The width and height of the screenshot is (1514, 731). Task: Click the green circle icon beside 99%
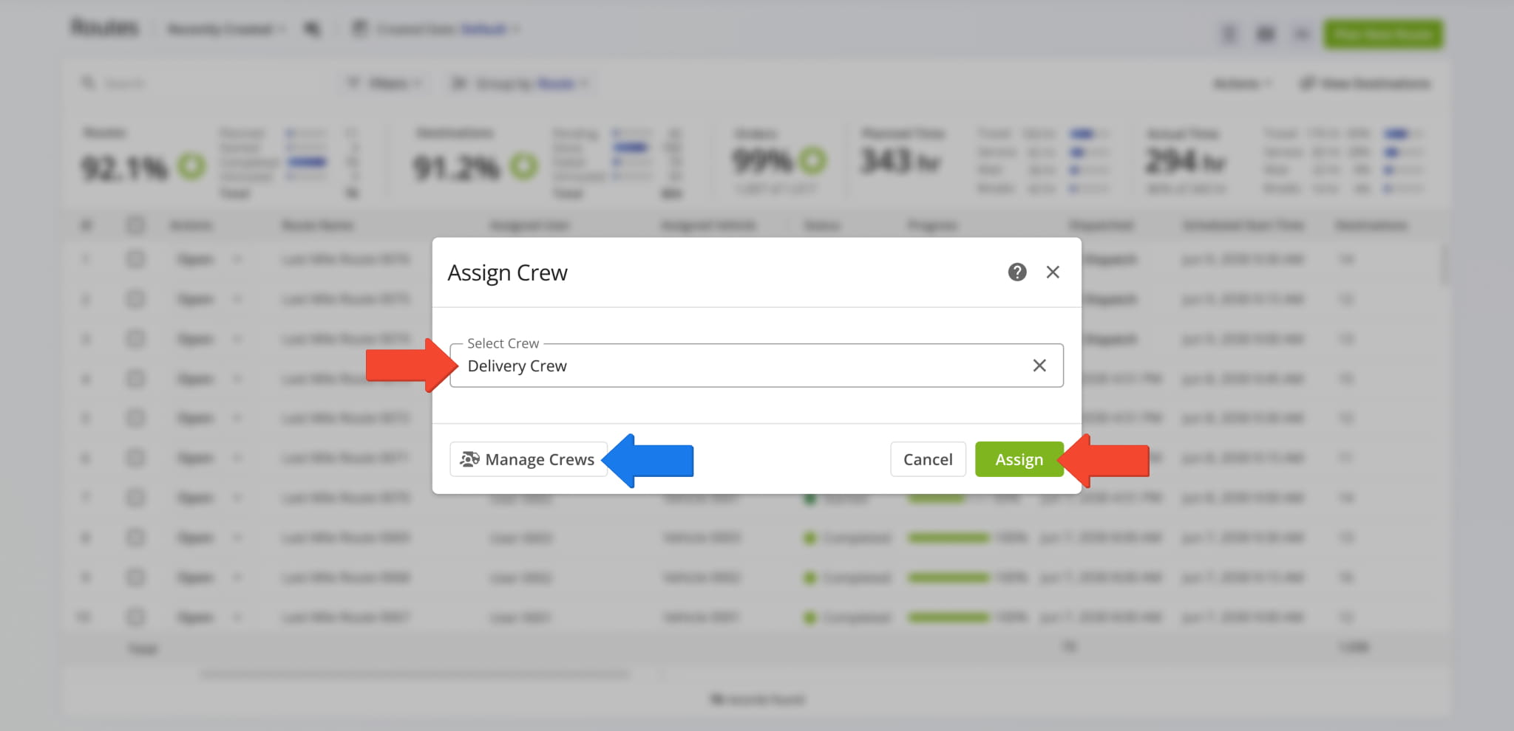tap(812, 161)
